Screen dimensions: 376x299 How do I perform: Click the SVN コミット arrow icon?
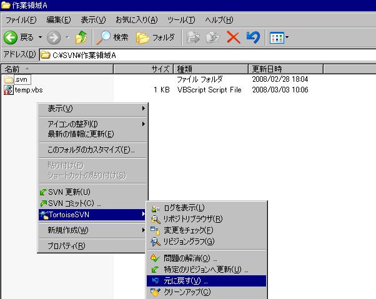point(43,203)
